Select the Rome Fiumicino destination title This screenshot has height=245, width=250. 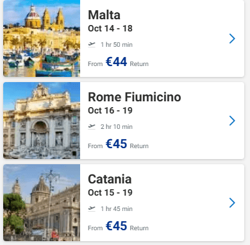pos(135,97)
